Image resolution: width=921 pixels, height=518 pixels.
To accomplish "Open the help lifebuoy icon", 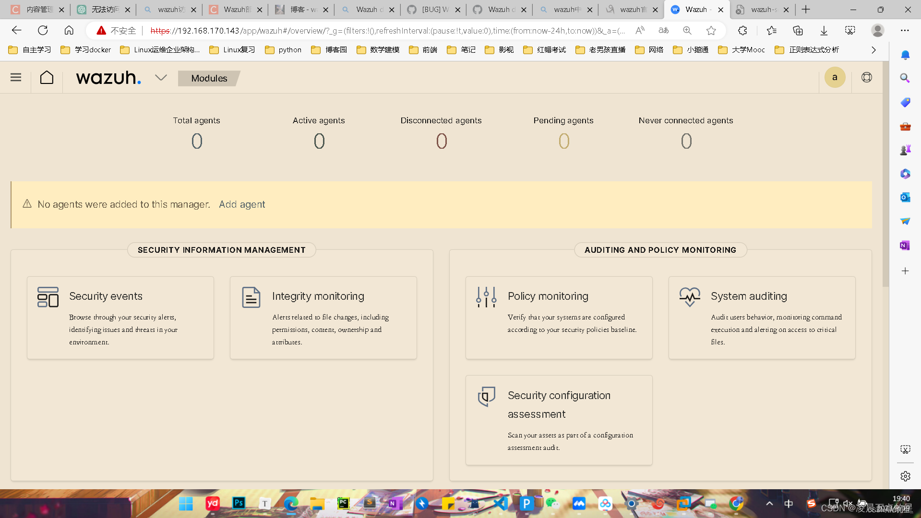I will (x=866, y=77).
